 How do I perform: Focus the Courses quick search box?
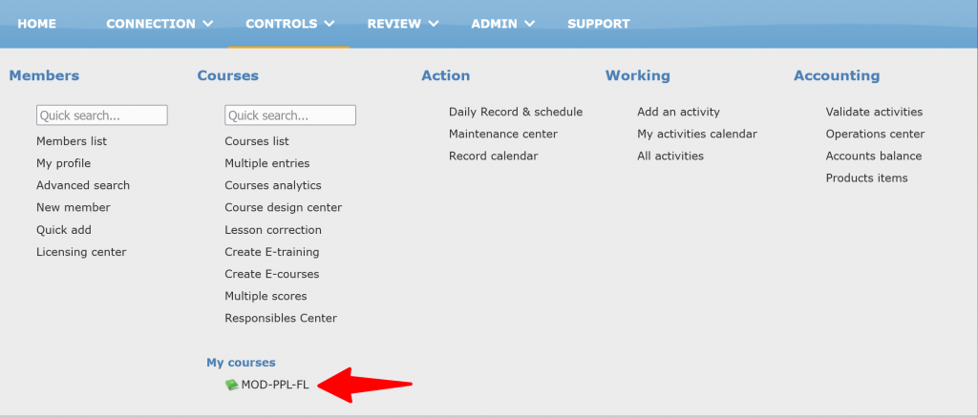[290, 115]
